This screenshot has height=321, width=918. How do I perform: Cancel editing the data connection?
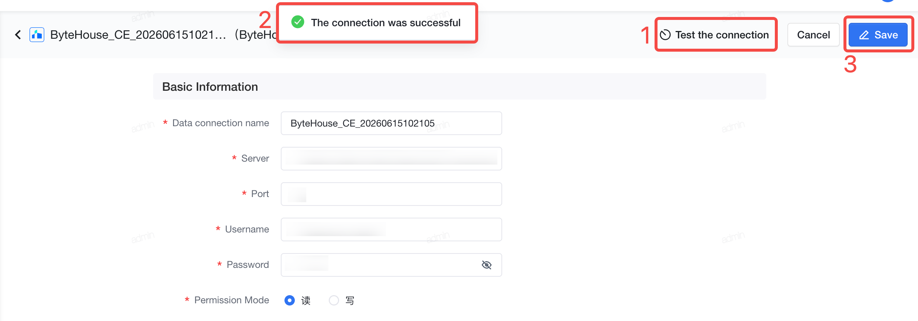click(x=813, y=35)
